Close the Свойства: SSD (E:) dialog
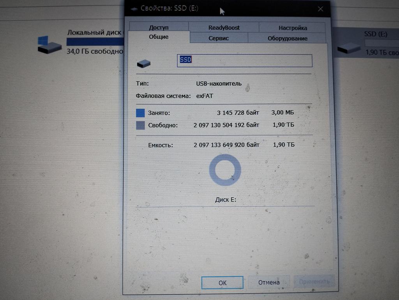Image resolution: width=399 pixels, height=300 pixels. coord(320,9)
